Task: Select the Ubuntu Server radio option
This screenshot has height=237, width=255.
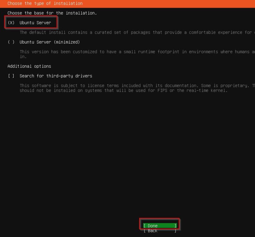Action: (29, 23)
